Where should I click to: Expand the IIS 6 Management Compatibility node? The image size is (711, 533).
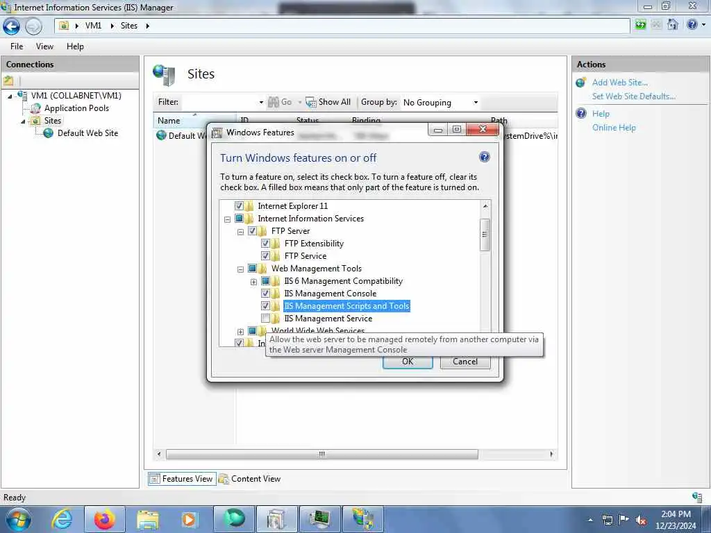253,282
